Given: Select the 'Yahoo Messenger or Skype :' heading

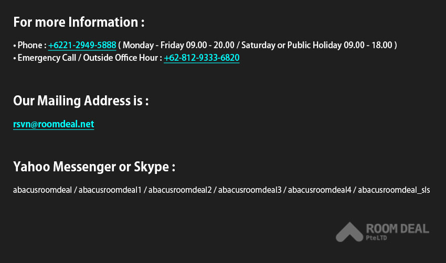Looking at the screenshot, I should click(94, 167).
